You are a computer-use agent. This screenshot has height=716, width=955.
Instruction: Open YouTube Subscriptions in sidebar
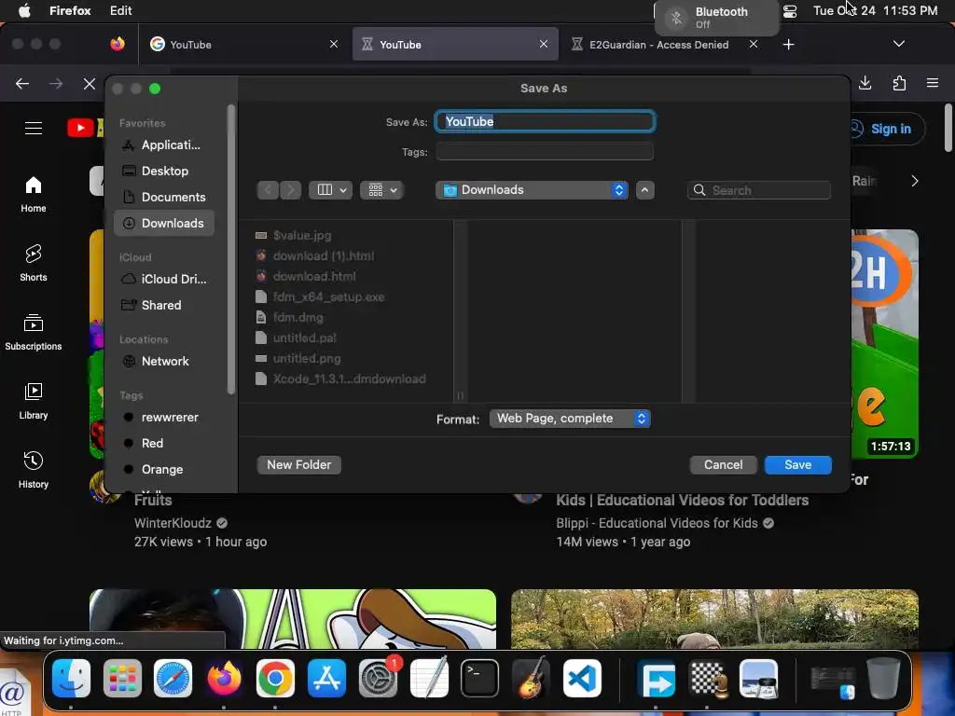pos(34,332)
